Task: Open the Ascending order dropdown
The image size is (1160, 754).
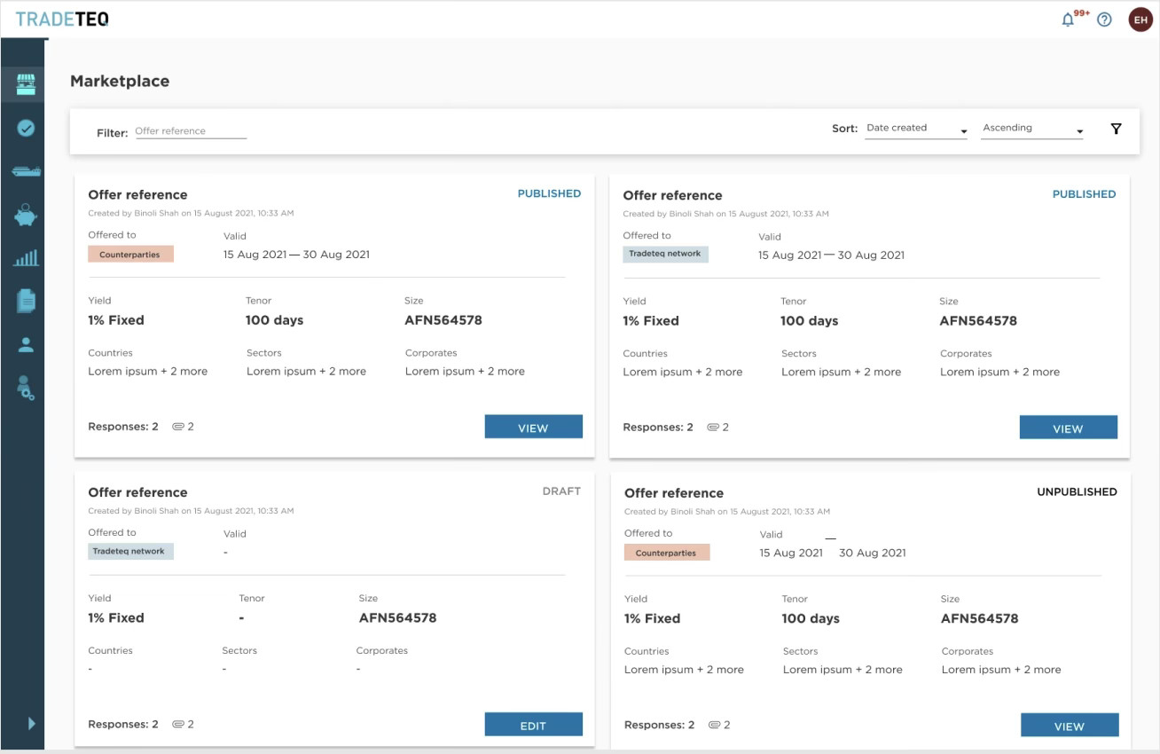Action: (1032, 129)
